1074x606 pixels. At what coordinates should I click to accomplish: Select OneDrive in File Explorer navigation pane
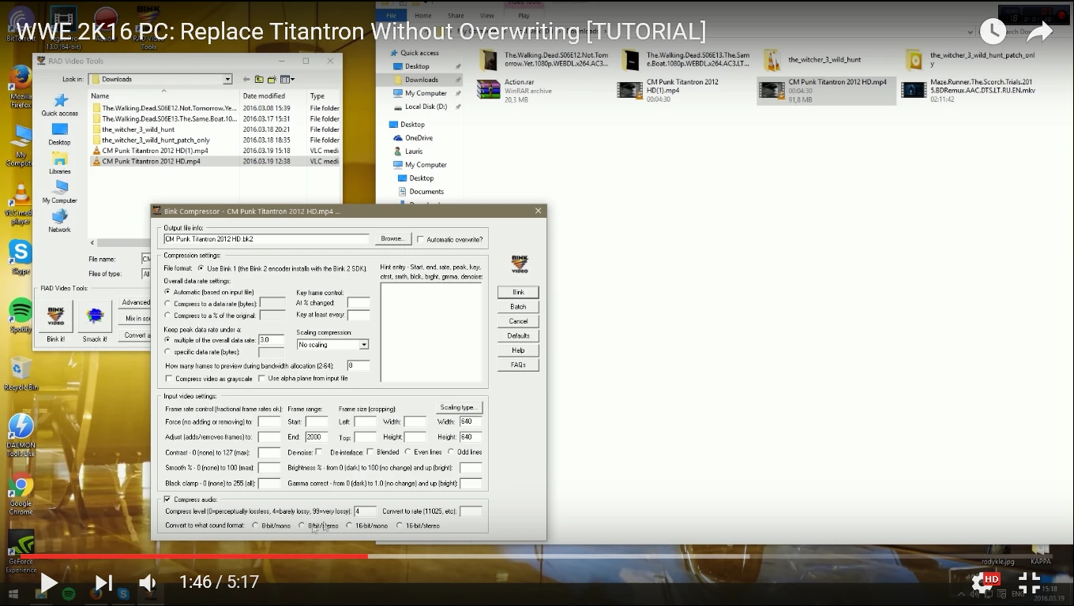419,138
